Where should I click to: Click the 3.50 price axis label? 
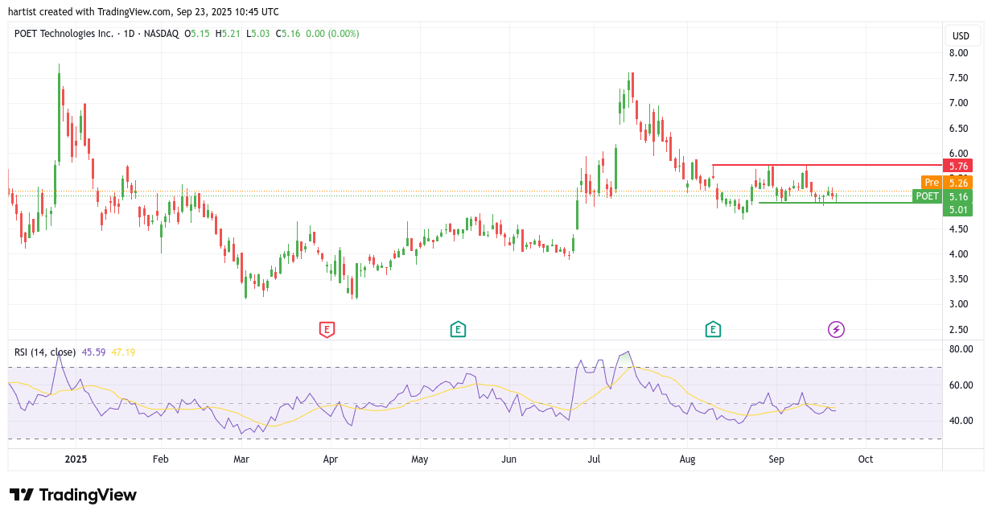pyautogui.click(x=958, y=279)
